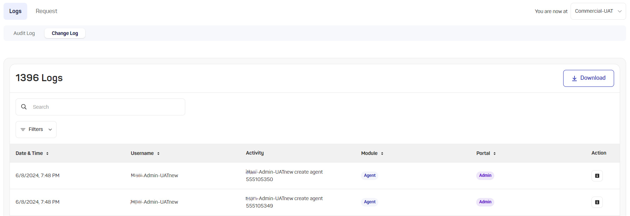Click the chevron next to Commercial-UAT

coord(620,11)
